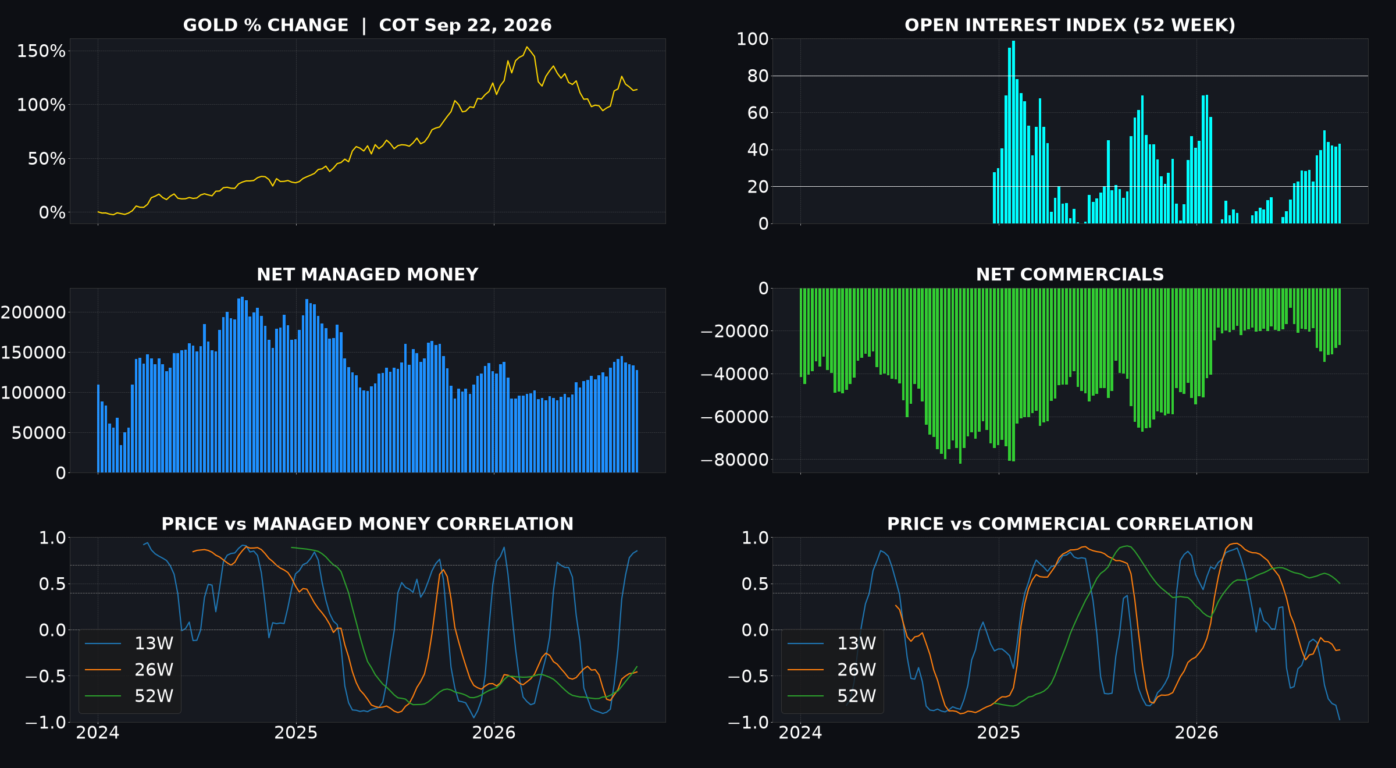Click the peak of the gold price line
Image resolution: width=1396 pixels, height=768 pixels.
(527, 47)
